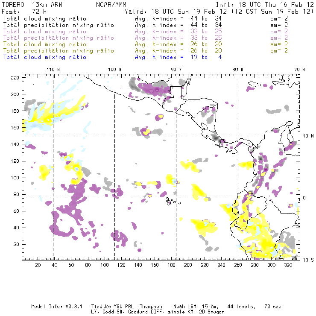316x316 pixels.
Task: Click the "110 W" longitude label
Action: [x=53, y=70]
